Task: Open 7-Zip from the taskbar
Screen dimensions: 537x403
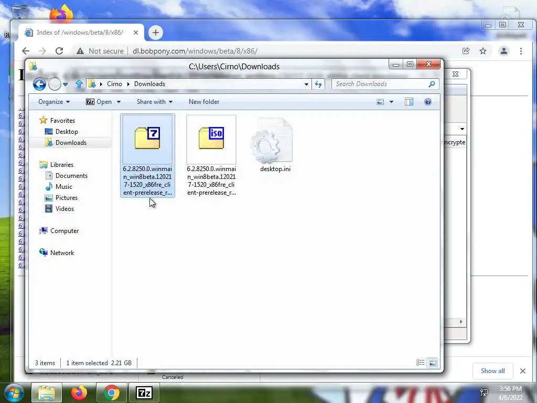Action: pos(144,393)
